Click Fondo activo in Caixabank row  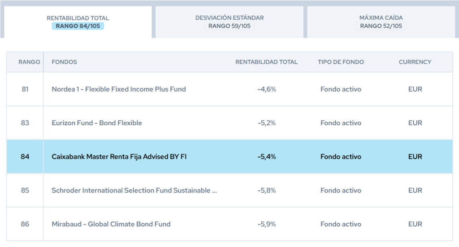[341, 157]
